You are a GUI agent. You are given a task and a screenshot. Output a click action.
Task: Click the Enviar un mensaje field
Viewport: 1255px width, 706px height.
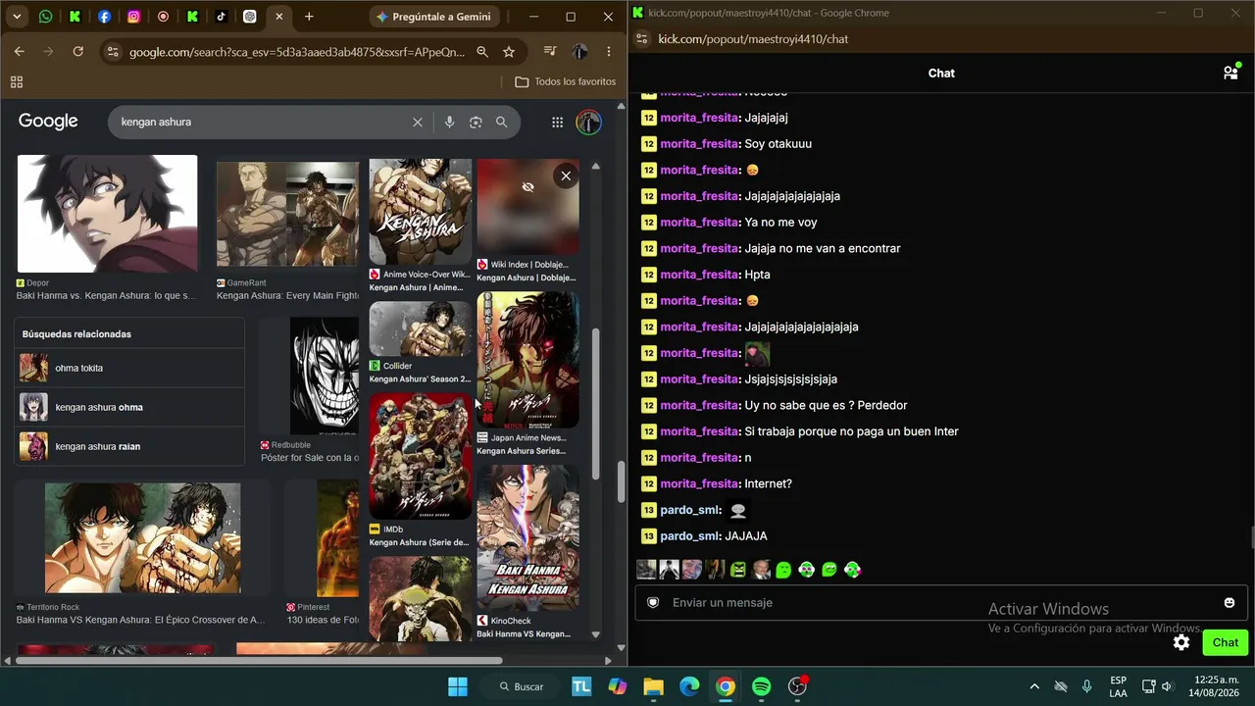point(941,602)
